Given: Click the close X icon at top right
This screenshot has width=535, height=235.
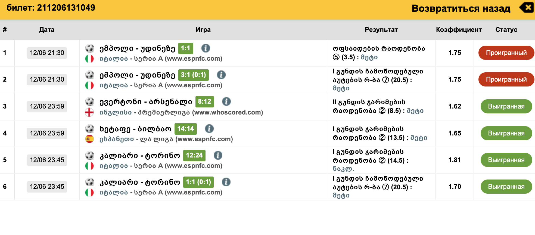Looking at the screenshot, I should pyautogui.click(x=527, y=8).
